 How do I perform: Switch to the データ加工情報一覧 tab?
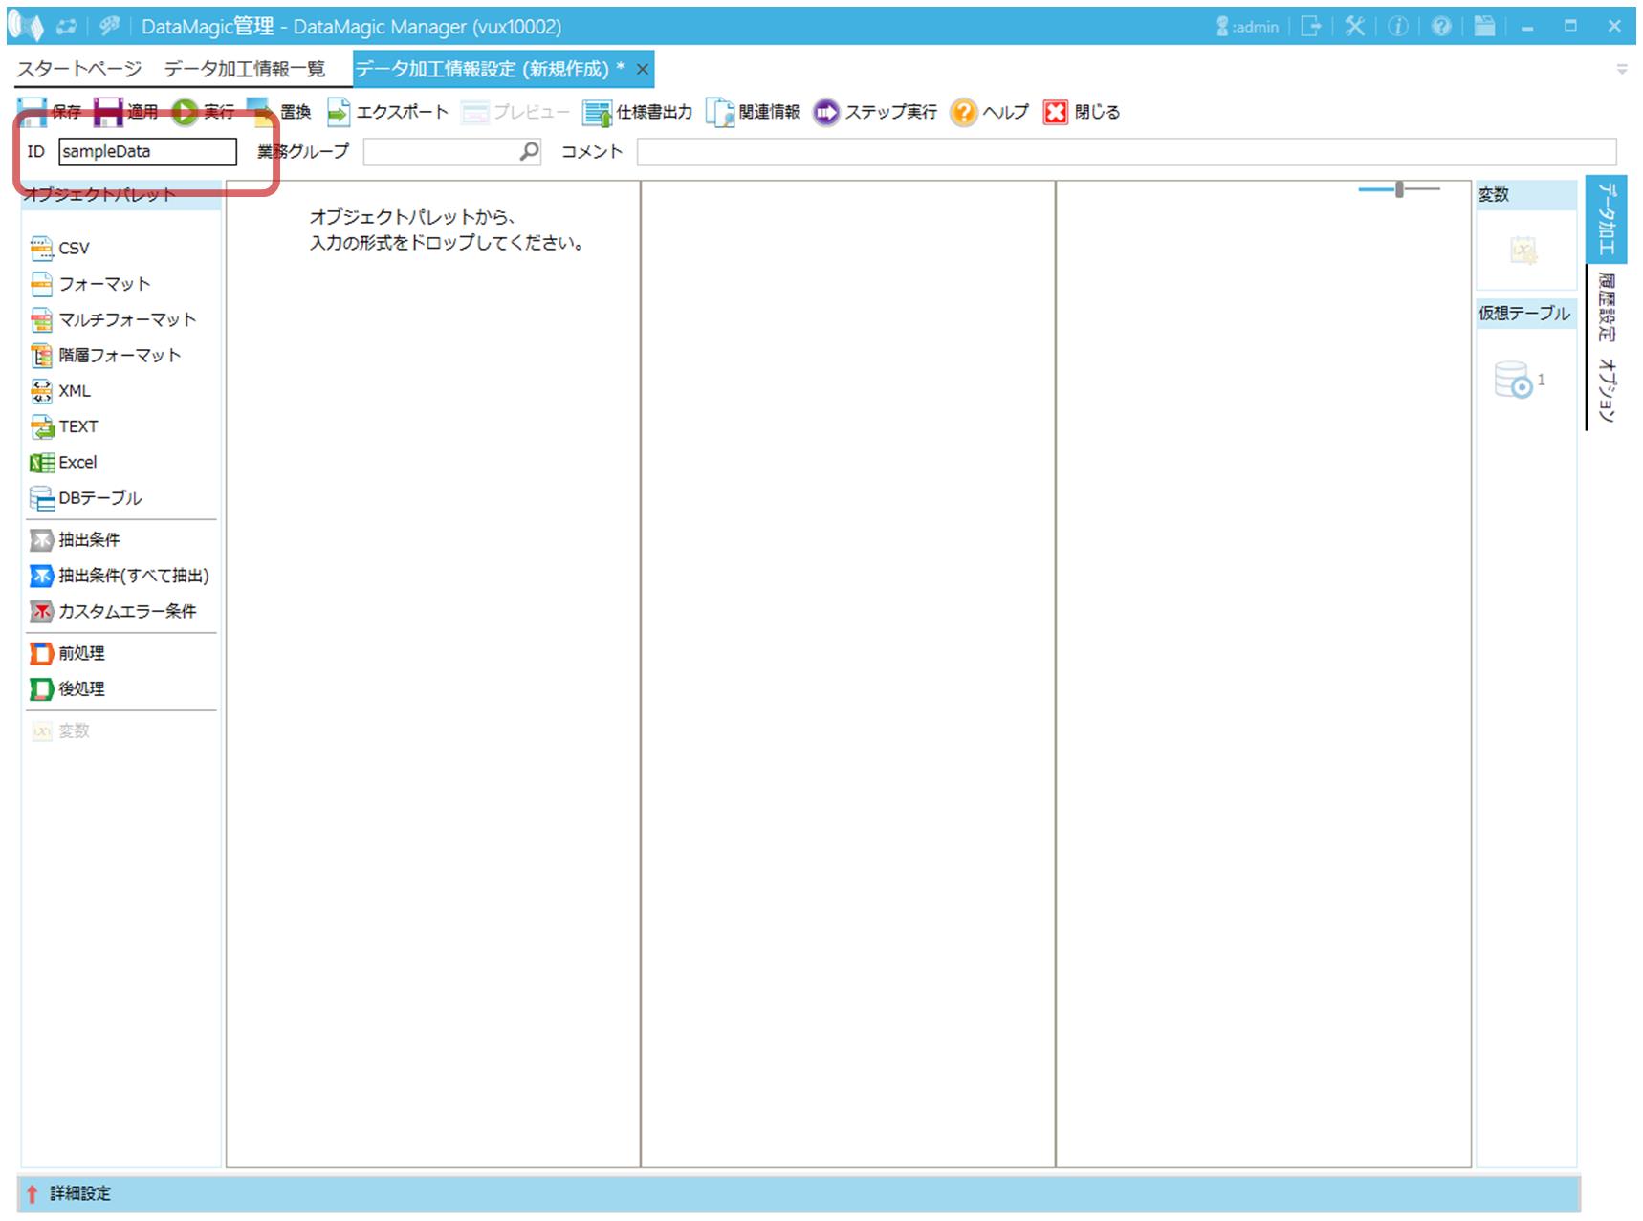coord(245,69)
